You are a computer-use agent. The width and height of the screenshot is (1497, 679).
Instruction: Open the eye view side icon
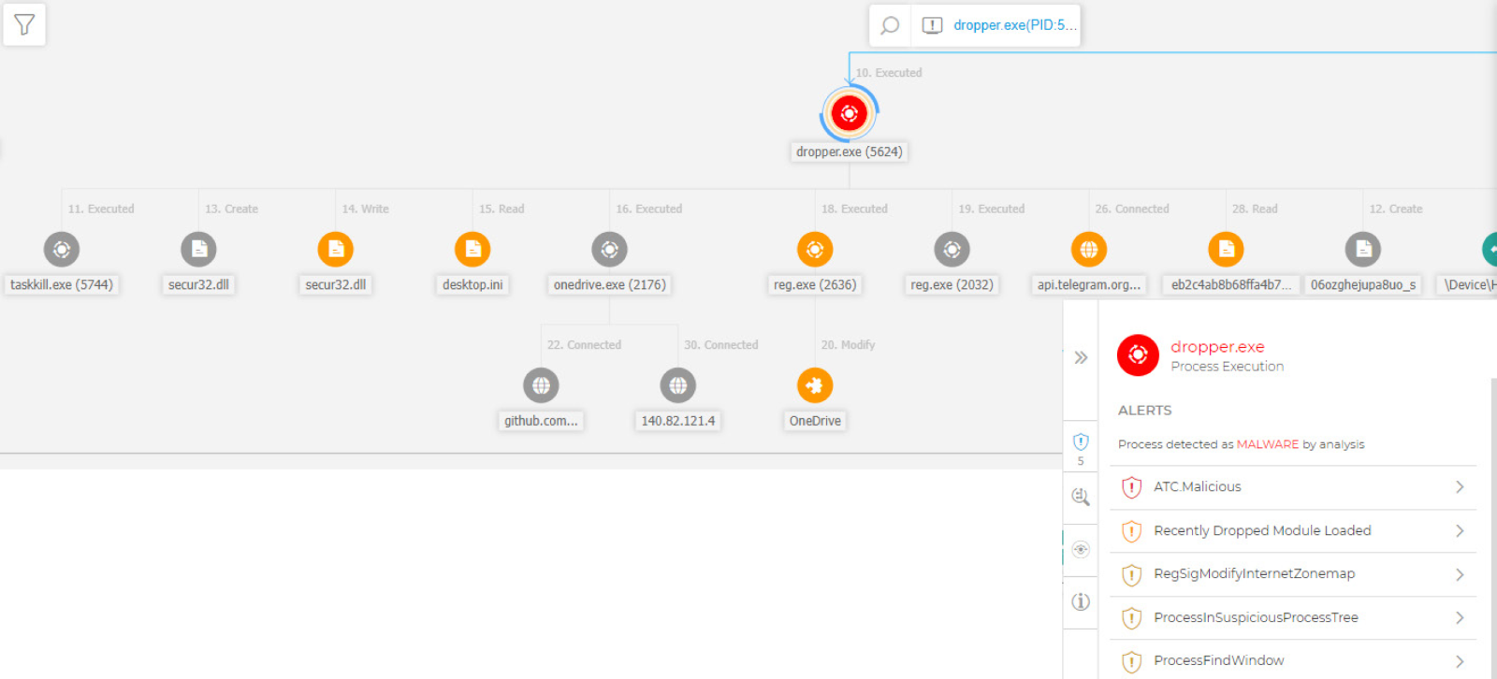point(1081,550)
